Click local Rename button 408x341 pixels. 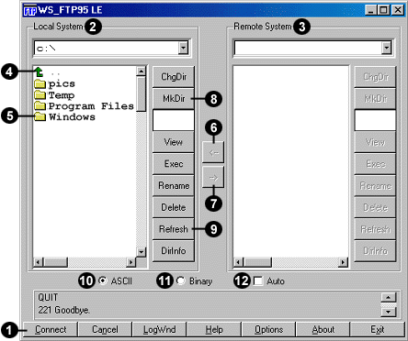(x=174, y=185)
